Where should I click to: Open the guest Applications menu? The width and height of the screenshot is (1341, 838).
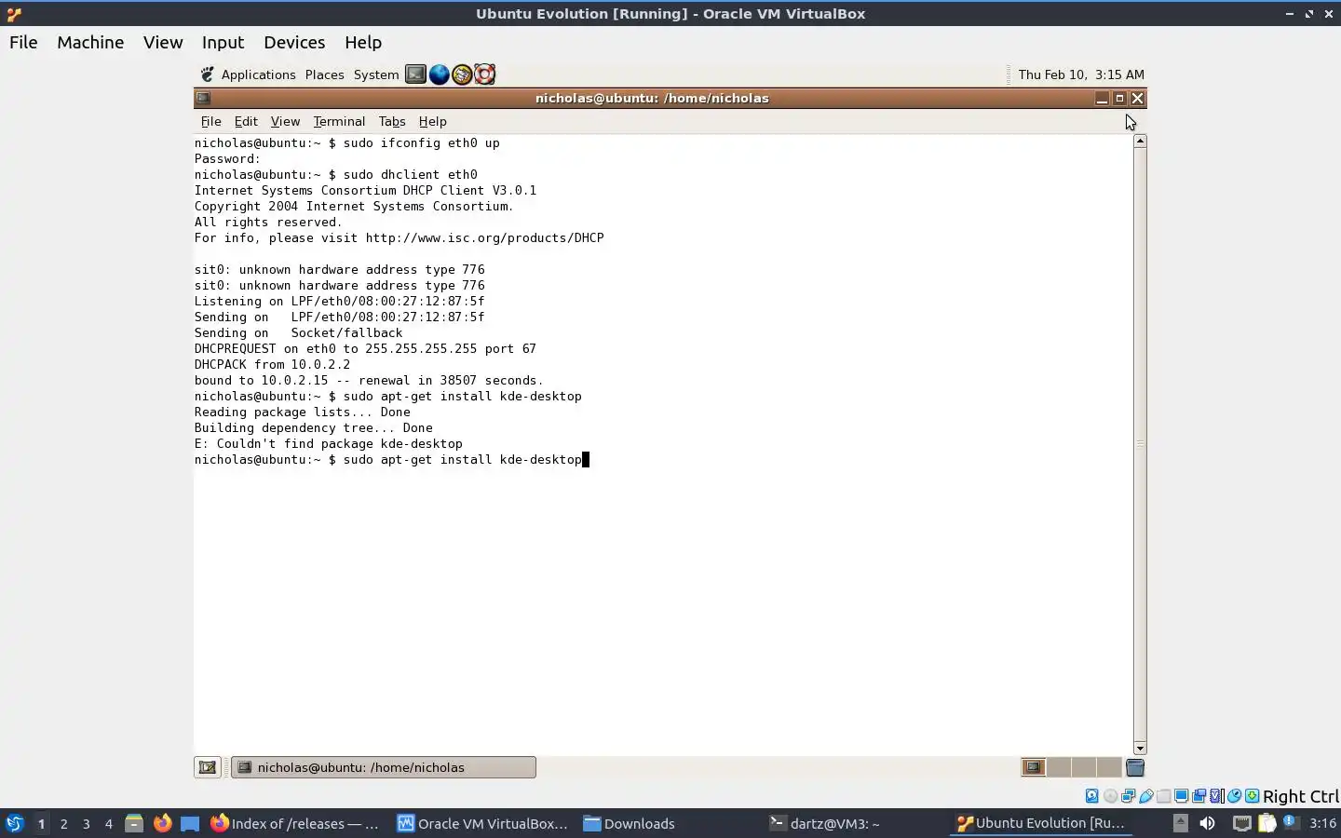[x=258, y=74]
